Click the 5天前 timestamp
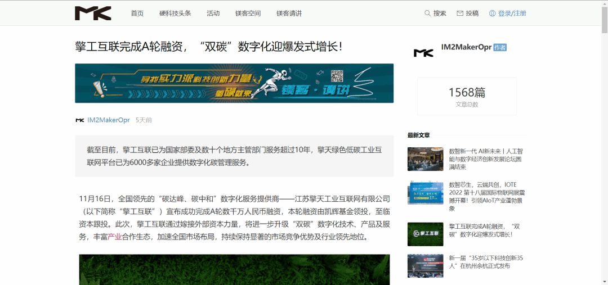Screen dimensions: 608x285 point(144,120)
